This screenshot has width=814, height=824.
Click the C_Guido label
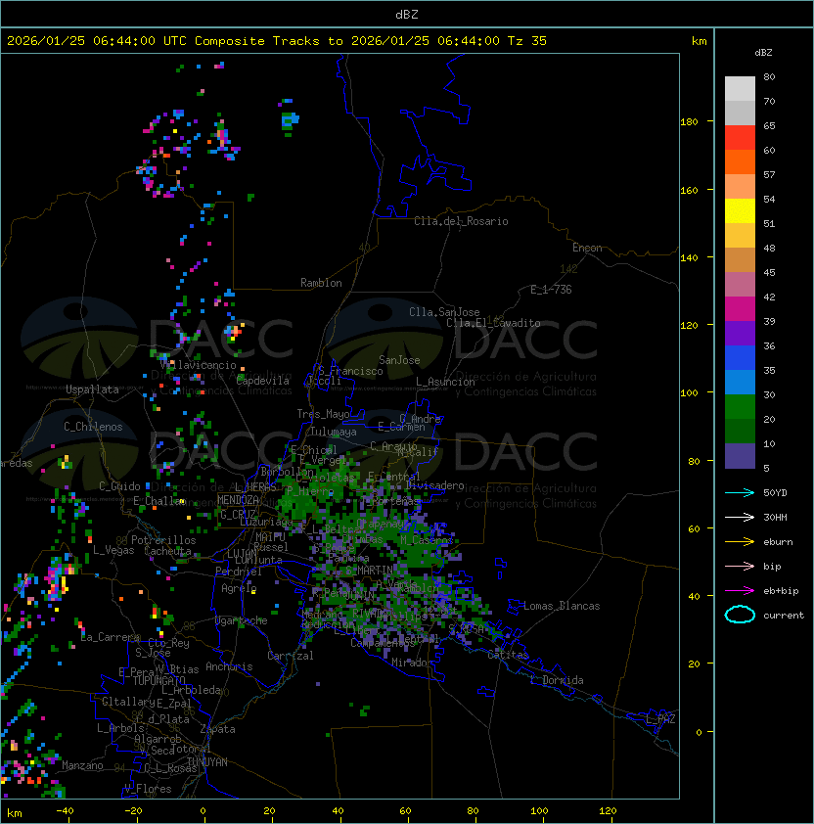119,486
